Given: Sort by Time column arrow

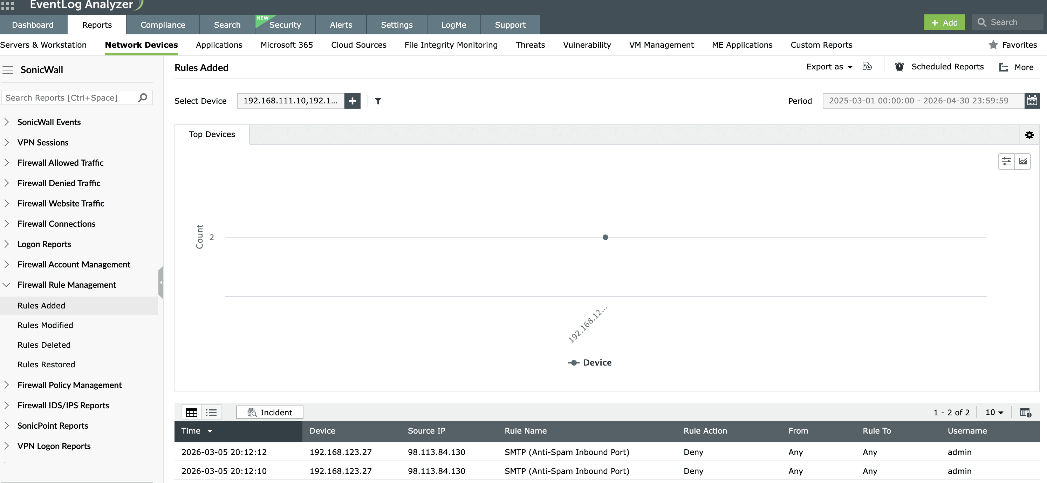Looking at the screenshot, I should tap(210, 431).
